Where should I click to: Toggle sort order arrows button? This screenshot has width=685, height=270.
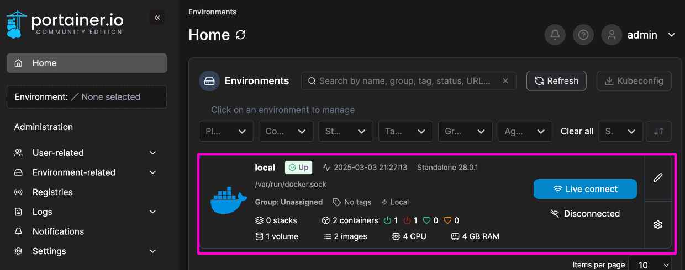click(x=658, y=131)
